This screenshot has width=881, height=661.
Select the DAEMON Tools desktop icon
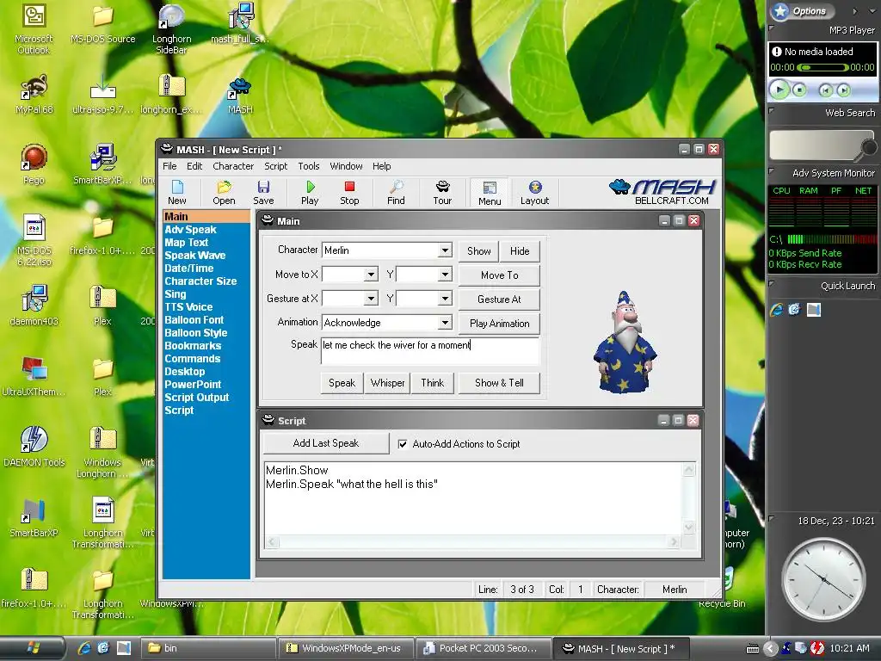pos(34,447)
